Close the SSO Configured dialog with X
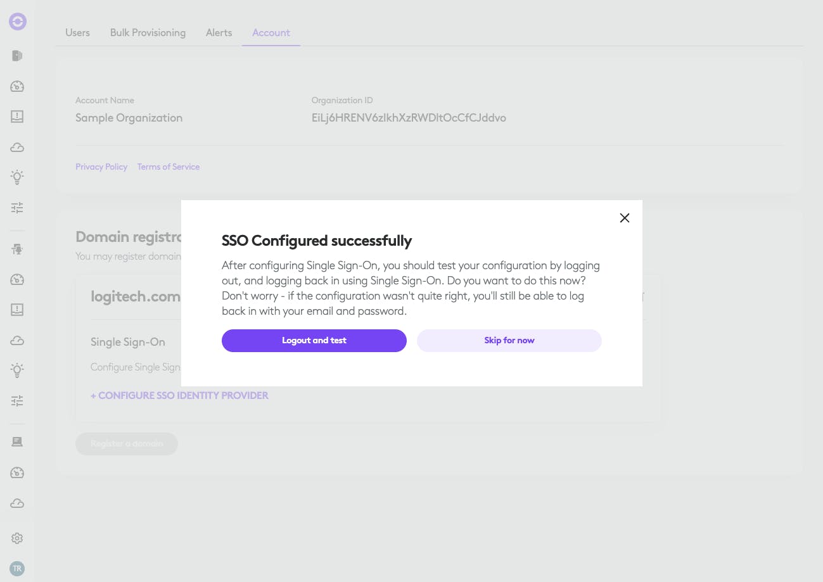Viewport: 823px width, 582px height. coord(625,218)
